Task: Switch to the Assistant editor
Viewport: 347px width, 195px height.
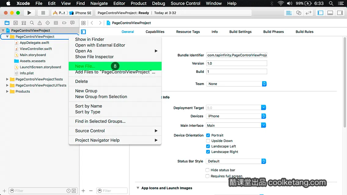Action: 298,13
